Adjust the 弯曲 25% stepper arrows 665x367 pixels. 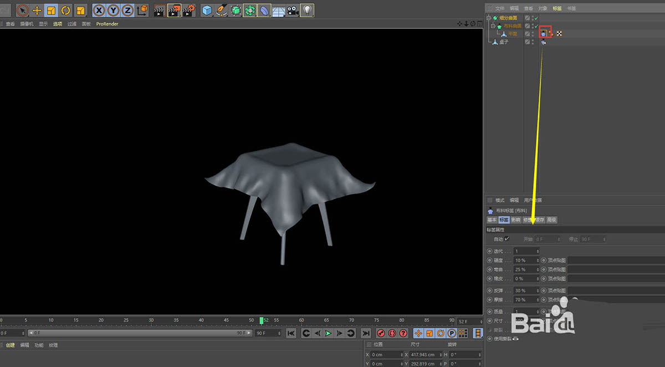(x=538, y=269)
